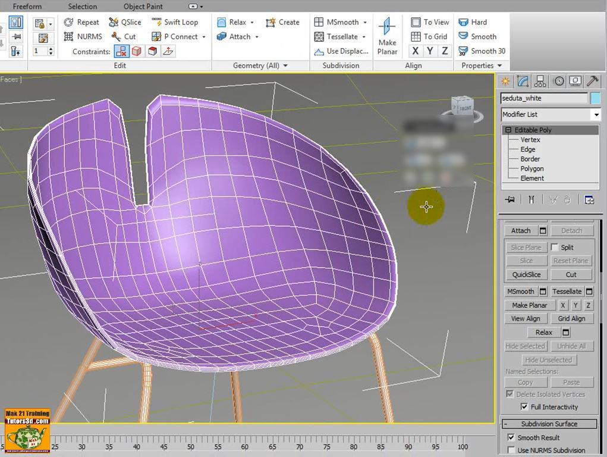Toggle the Split checkbox
607x457 pixels.
tap(556, 247)
